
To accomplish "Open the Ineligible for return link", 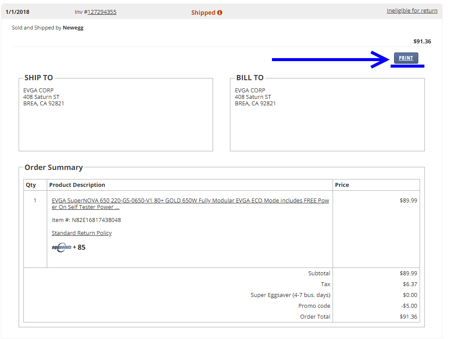I will (412, 11).
